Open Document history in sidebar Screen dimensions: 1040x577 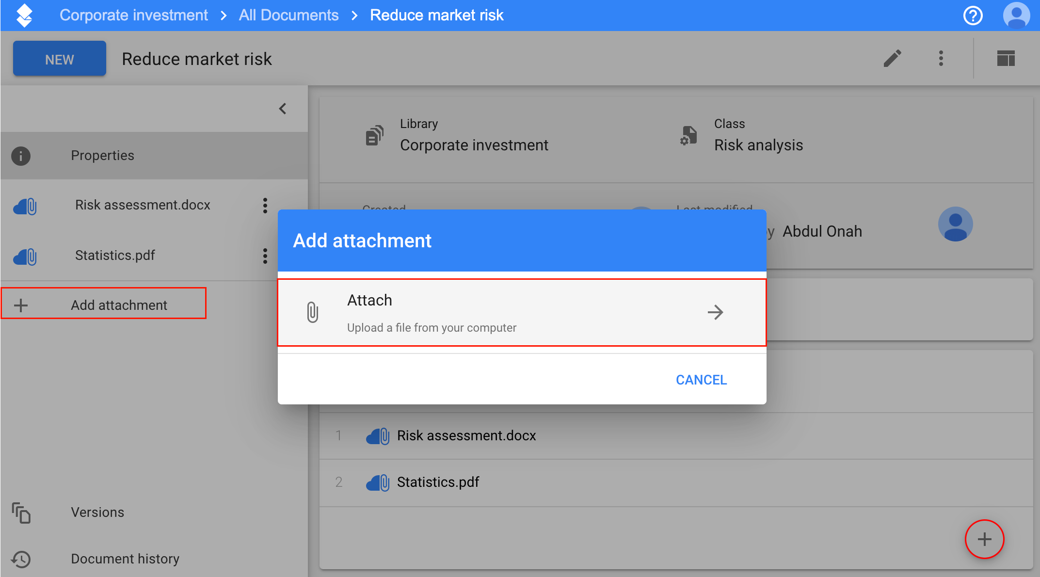[x=125, y=559]
